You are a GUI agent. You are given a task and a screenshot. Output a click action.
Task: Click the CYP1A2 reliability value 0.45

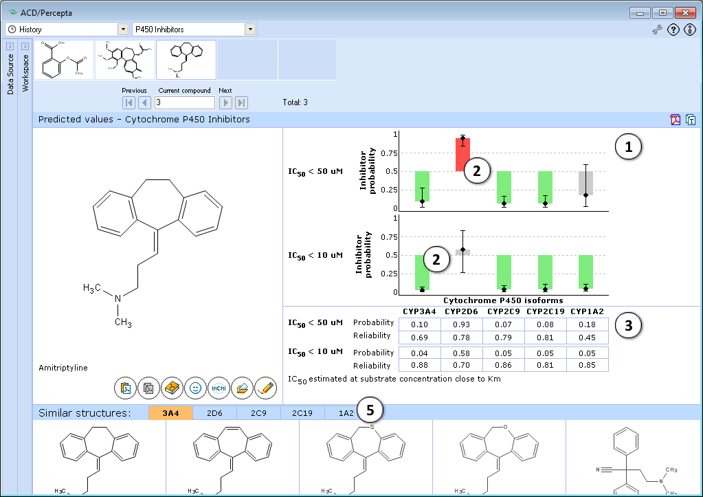[x=587, y=338]
